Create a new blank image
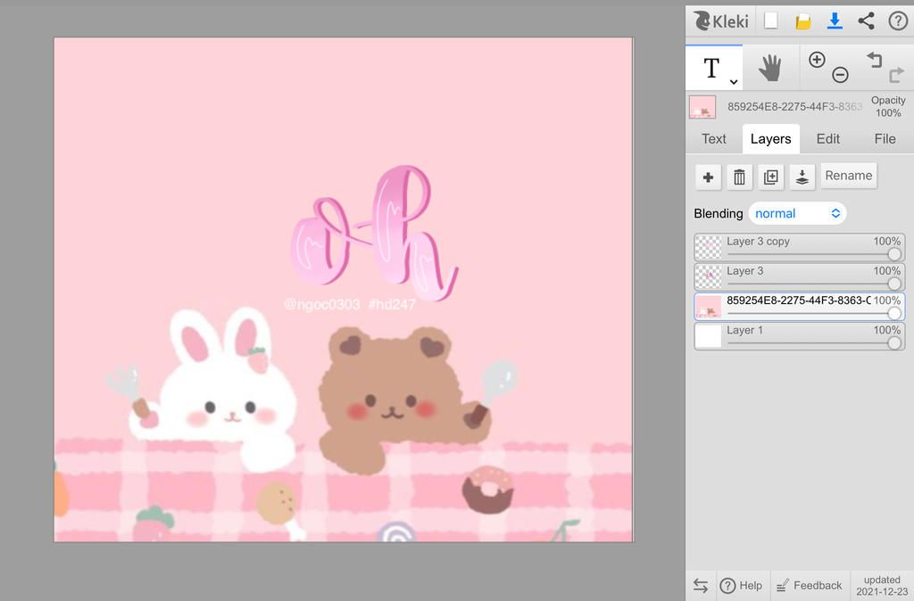The image size is (914, 601). 770,21
